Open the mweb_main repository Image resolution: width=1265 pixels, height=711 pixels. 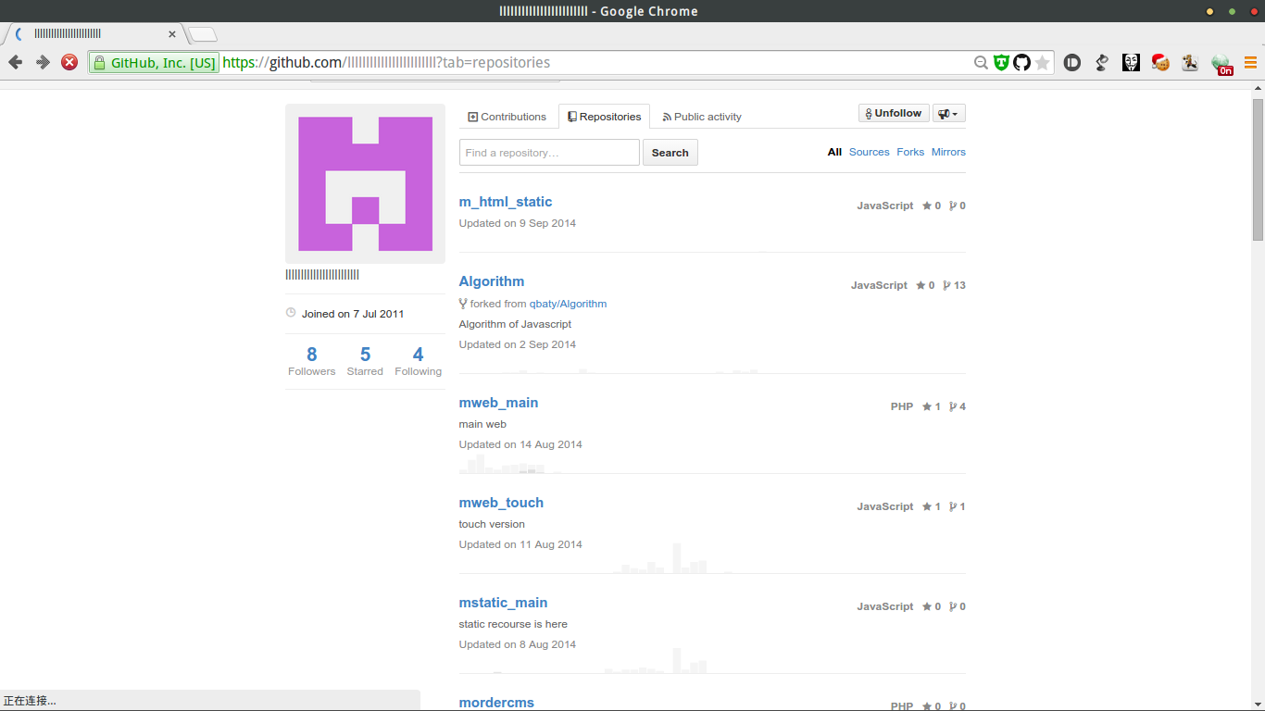click(x=498, y=403)
